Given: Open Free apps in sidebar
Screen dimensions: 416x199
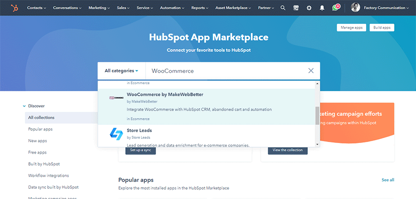Looking at the screenshot, I should click(x=37, y=153).
